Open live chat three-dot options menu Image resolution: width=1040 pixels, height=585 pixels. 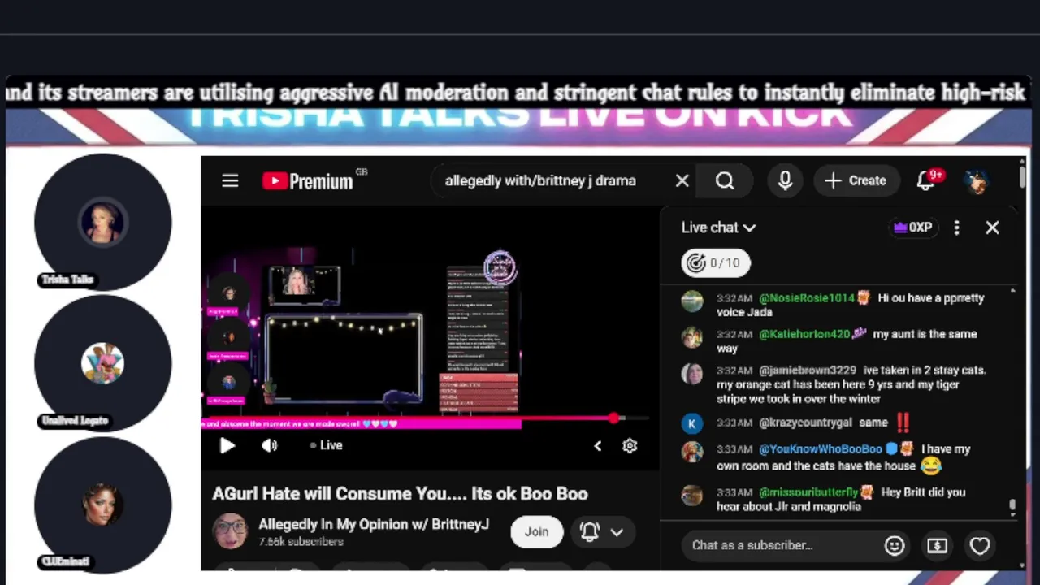tap(956, 227)
